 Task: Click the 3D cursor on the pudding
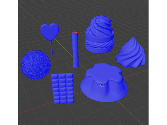[102, 85]
